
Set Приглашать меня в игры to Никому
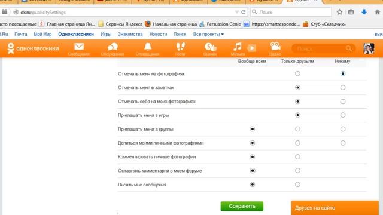tap(343, 115)
